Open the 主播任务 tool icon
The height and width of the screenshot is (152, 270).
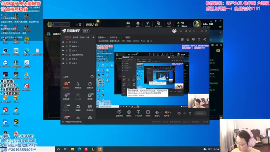point(90,85)
